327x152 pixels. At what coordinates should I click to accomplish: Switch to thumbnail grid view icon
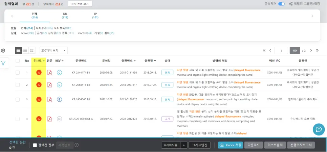32,50
